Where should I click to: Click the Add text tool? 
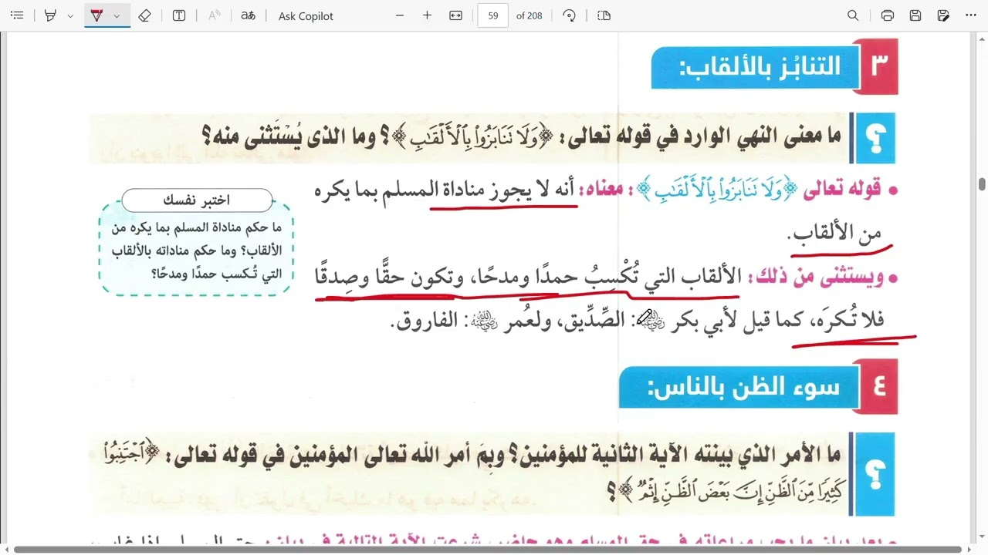coord(179,15)
